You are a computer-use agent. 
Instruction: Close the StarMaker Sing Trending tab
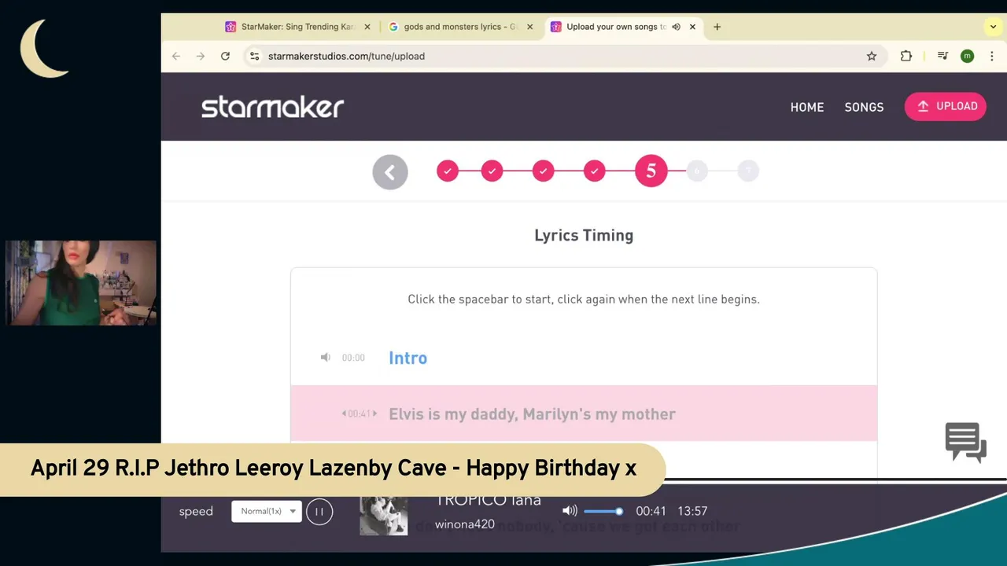tap(367, 27)
